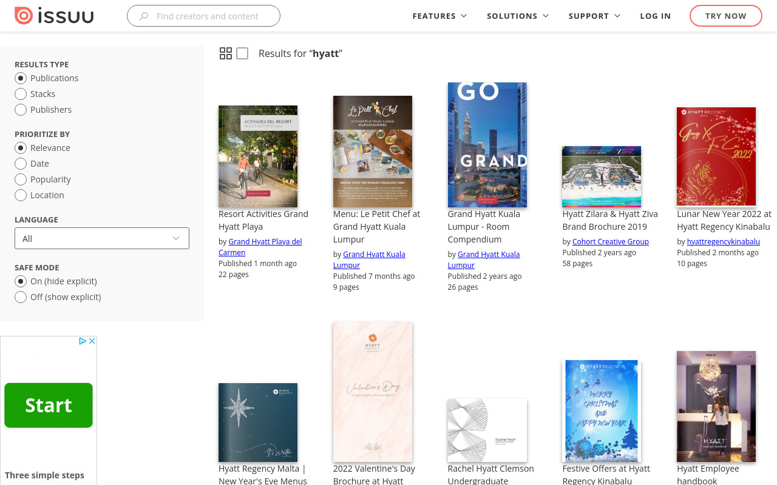Viewport: 777px width, 485px height.
Task: Close the advertisement with X icon
Action: (x=92, y=341)
